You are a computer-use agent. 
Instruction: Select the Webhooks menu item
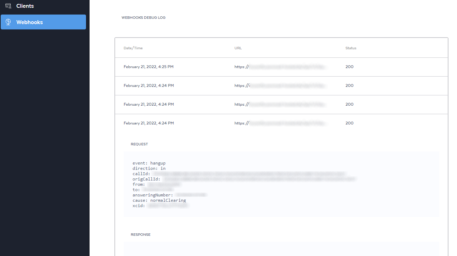[43, 22]
